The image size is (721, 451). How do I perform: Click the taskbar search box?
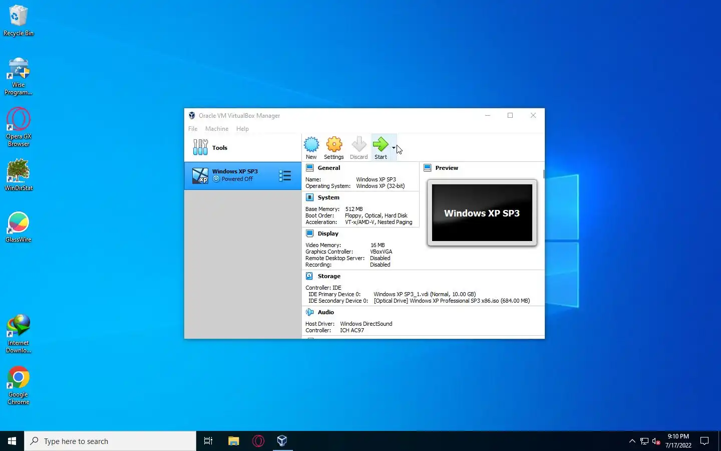110,441
